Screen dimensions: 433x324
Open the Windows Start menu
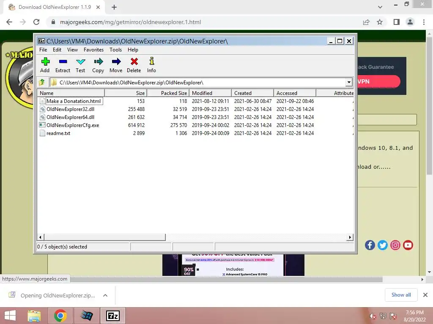tap(10, 316)
